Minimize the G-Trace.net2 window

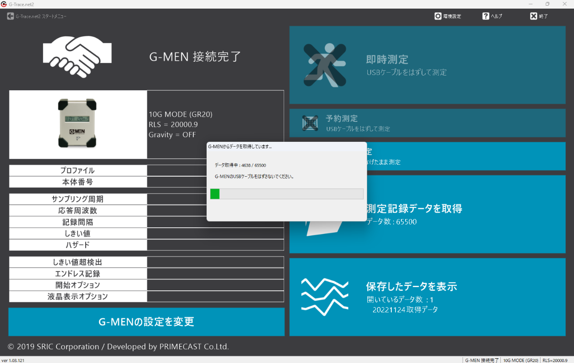tap(531, 4)
